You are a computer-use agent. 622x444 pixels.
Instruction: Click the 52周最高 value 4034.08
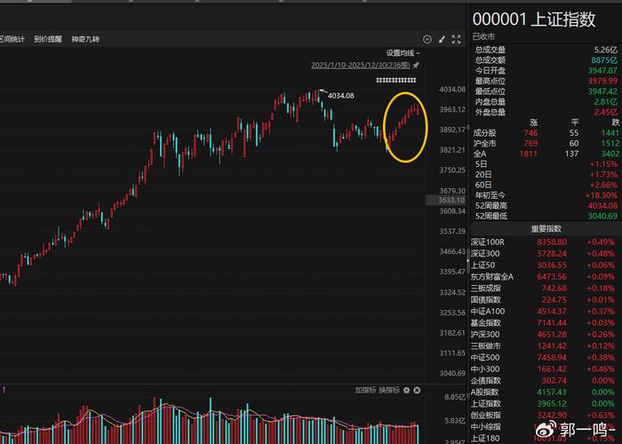tap(602, 205)
